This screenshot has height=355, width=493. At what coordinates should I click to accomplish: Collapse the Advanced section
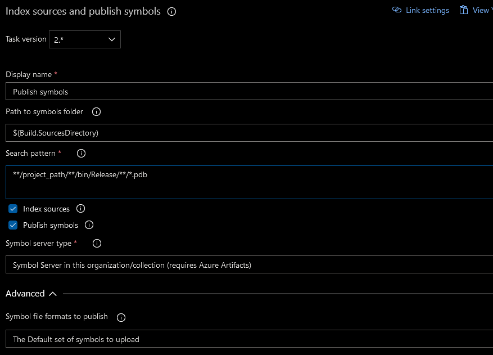tap(31, 294)
